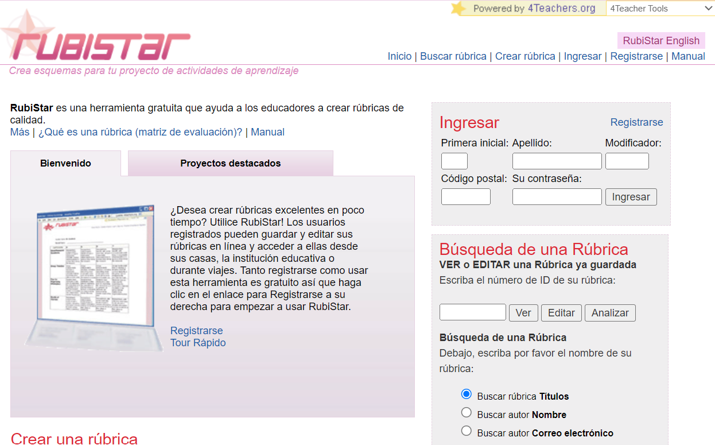The image size is (715, 445).
Task: Focus the Su contraseña field
Action: pyautogui.click(x=557, y=196)
